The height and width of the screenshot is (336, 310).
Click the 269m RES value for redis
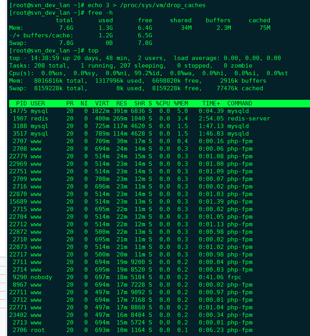[x=120, y=118]
